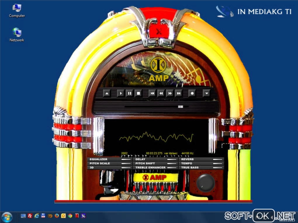Toggle the EQUALIZER indicator switch
This screenshot has width=298, height=223.
[x=126, y=159]
